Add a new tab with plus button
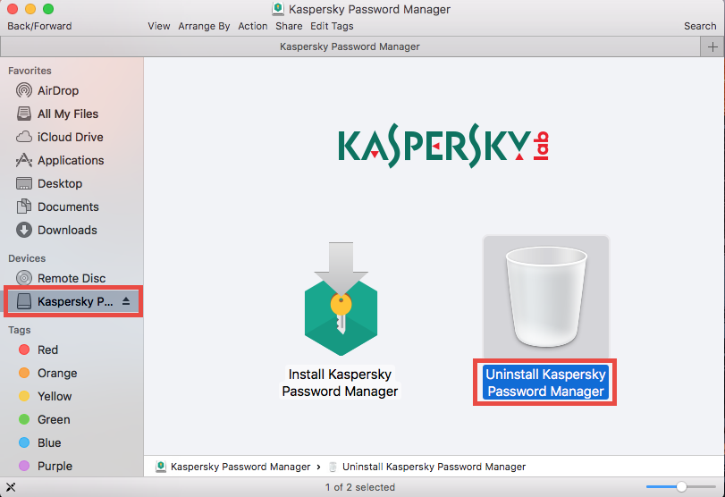This screenshot has height=497, width=725. 712,46
